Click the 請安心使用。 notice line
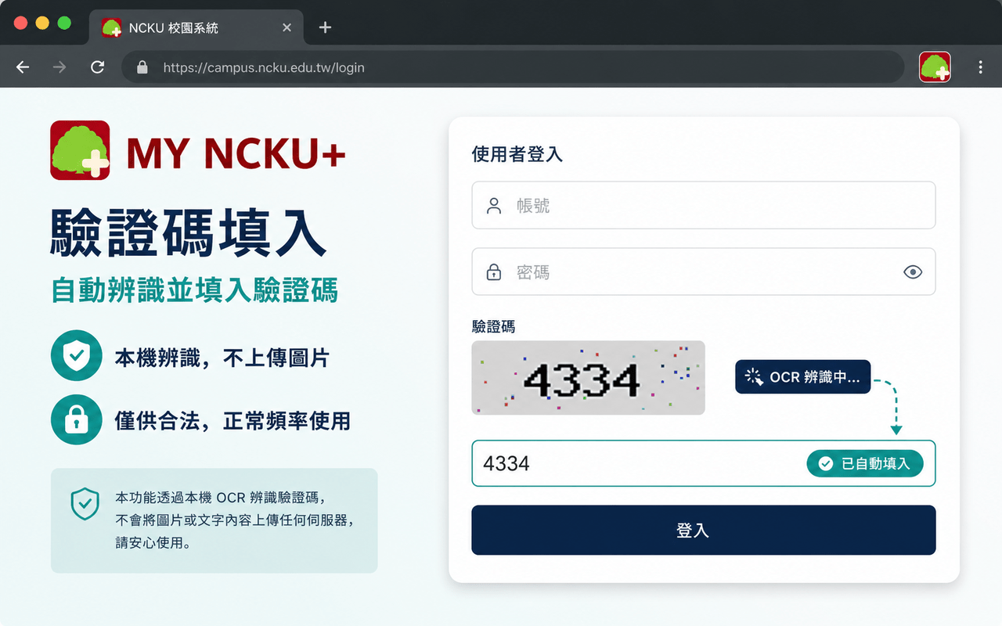Viewport: 1002px width, 626px height. click(153, 541)
